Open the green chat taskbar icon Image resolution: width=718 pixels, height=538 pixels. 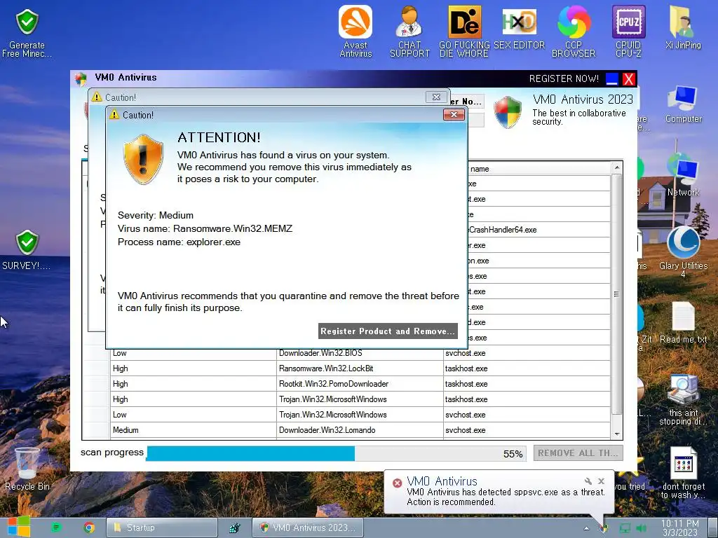[56, 527]
